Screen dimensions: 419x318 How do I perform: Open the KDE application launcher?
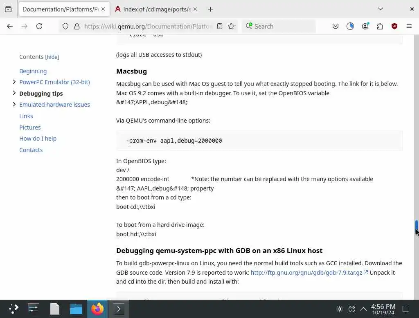pyautogui.click(x=13, y=309)
